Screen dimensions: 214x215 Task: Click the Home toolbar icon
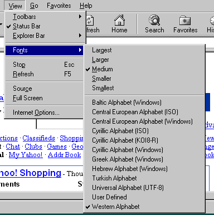click(119, 21)
